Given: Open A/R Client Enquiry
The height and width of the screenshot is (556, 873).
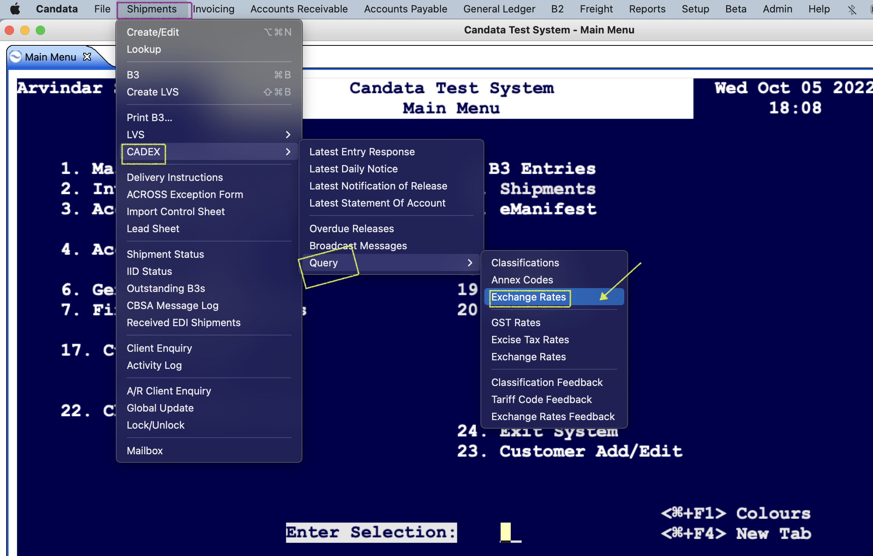Looking at the screenshot, I should (209, 391).
